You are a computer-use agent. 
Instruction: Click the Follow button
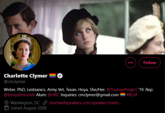point(150,63)
